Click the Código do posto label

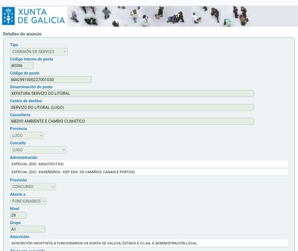pos(25,73)
